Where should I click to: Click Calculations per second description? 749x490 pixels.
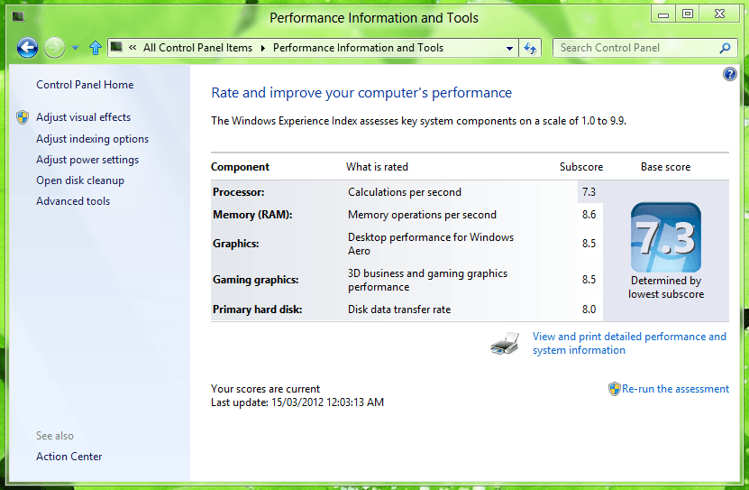point(405,192)
